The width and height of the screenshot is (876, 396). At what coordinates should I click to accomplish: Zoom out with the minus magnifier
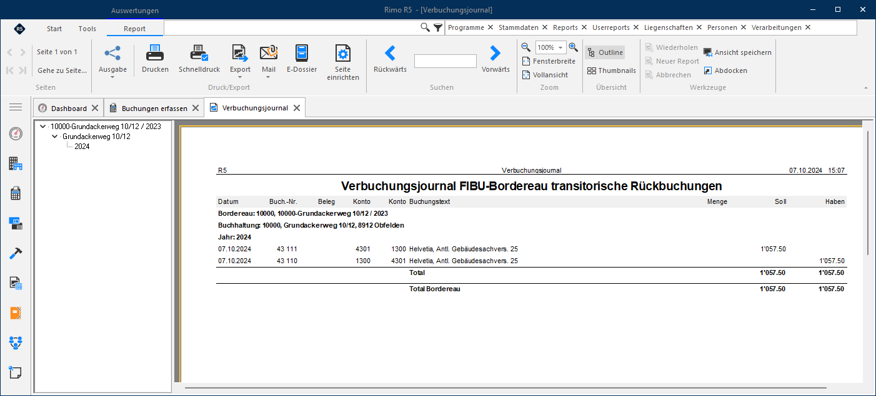[526, 47]
